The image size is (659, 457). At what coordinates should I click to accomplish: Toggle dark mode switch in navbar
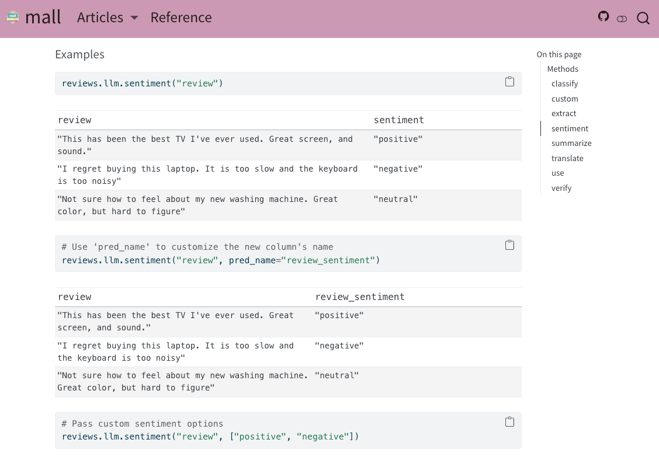622,19
